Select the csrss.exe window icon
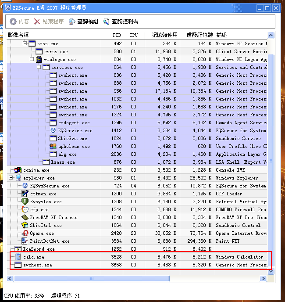The width and height of the screenshot is (285, 302). 39,51
